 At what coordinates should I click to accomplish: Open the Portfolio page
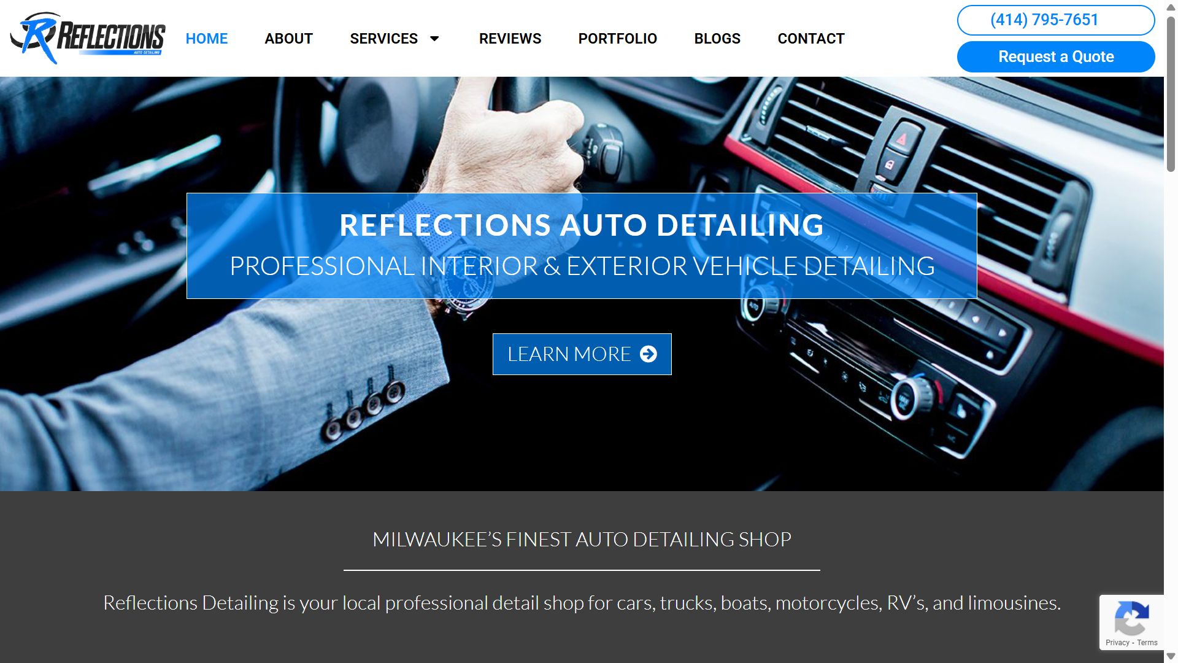pos(618,39)
